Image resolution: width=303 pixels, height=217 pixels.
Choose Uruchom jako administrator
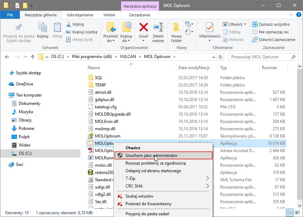click(164, 156)
